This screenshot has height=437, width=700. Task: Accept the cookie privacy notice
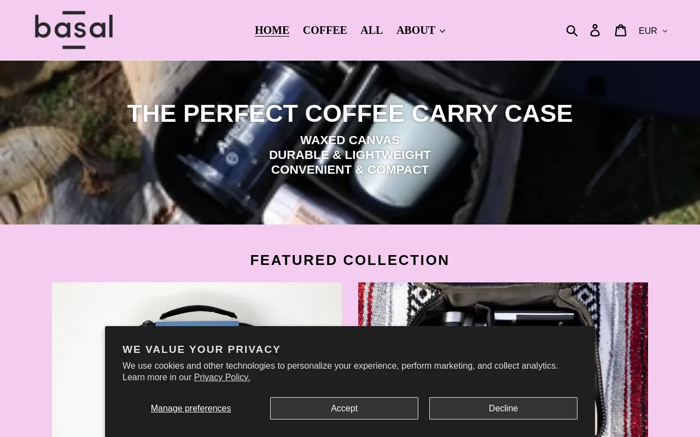344,408
